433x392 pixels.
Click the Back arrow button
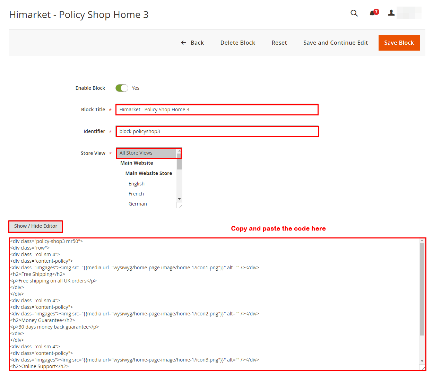[x=192, y=43]
